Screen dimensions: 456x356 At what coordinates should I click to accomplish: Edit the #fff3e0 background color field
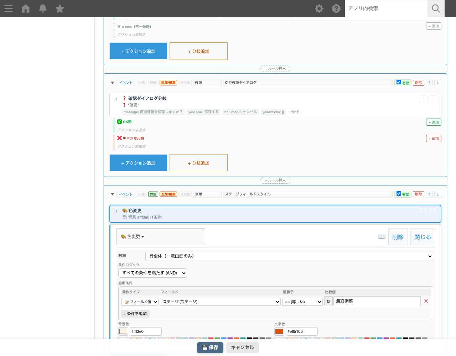pos(146,331)
